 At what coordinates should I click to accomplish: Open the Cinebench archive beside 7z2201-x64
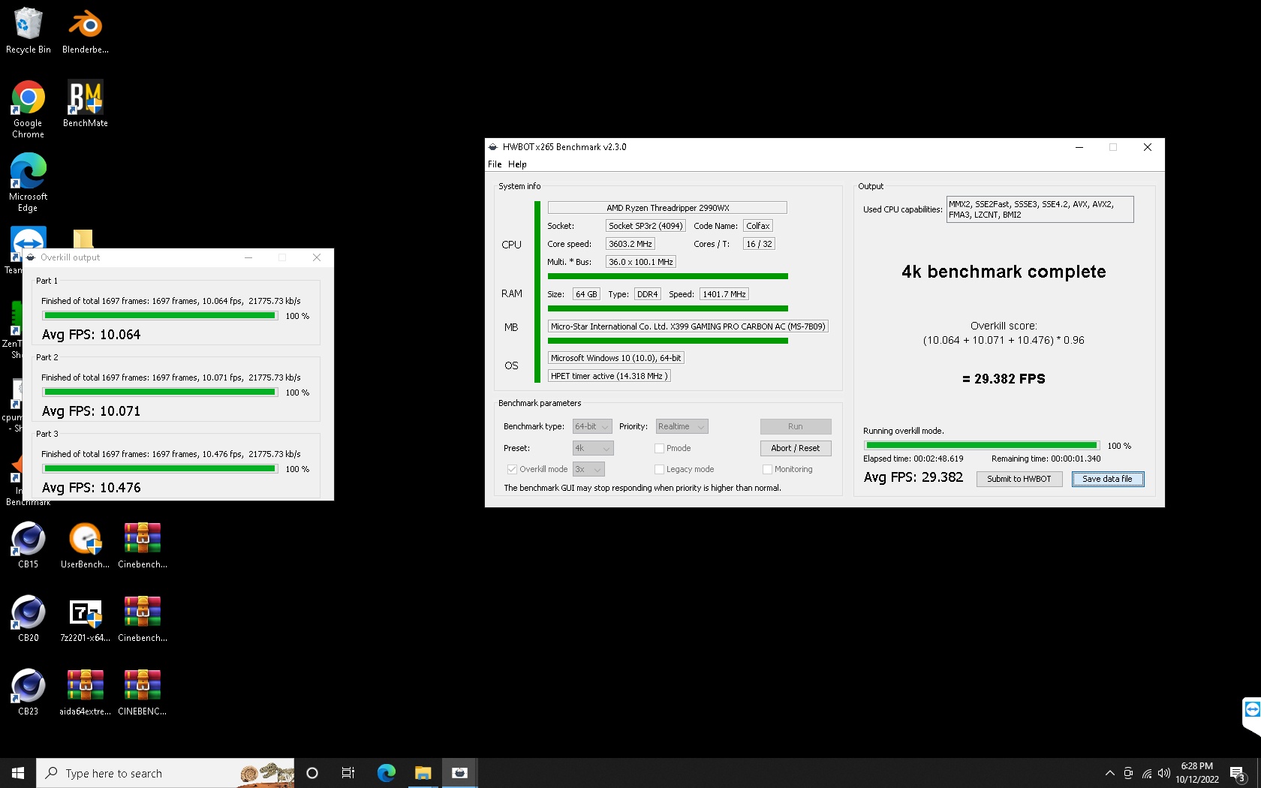143,619
